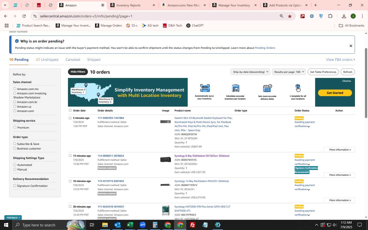The width and height of the screenshot is (368, 230).
Task: Click the Refresh orders button
Action: click(348, 72)
